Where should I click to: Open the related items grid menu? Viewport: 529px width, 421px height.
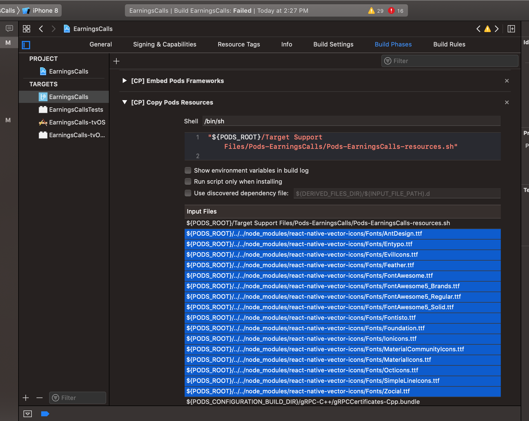(27, 29)
